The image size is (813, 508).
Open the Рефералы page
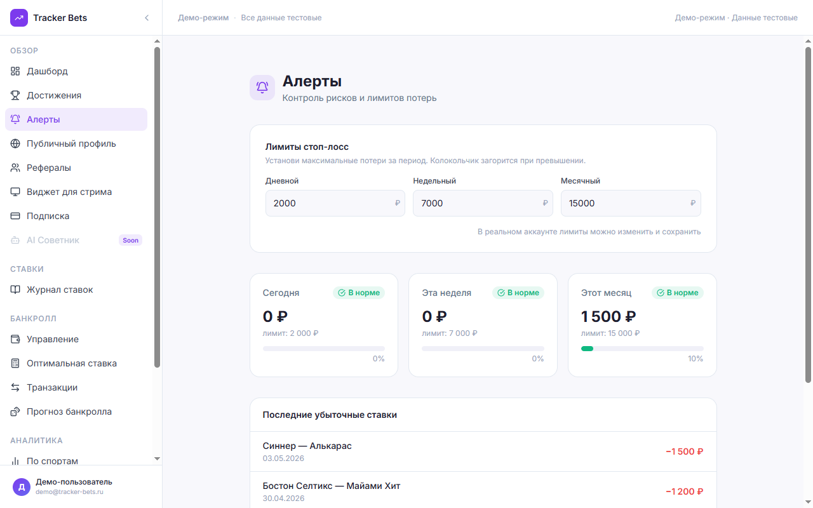point(76,168)
